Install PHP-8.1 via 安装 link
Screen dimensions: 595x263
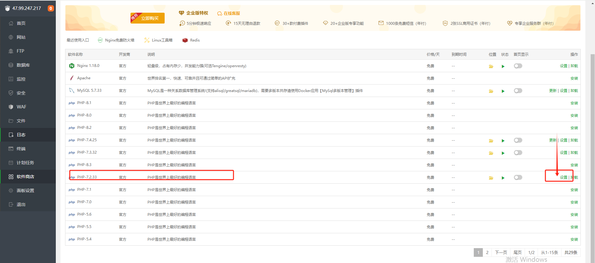[574, 103]
